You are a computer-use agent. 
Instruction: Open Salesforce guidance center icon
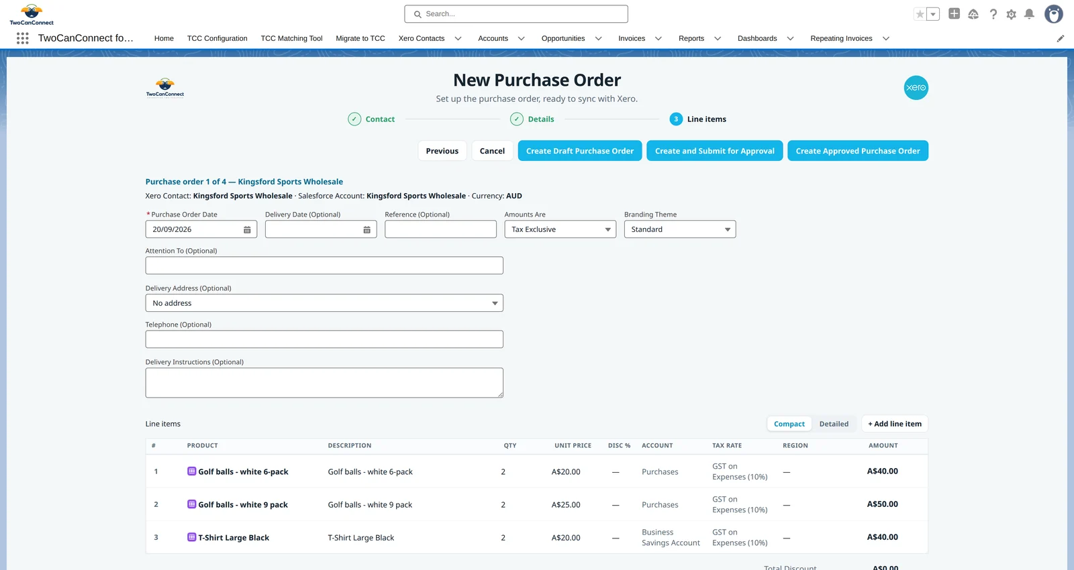coord(973,14)
